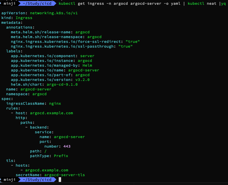Image resolution: width=228 pixels, height=185 pixels.
Task: Click the '~/Study/cicd' path in top prompt
Action: 37,3
